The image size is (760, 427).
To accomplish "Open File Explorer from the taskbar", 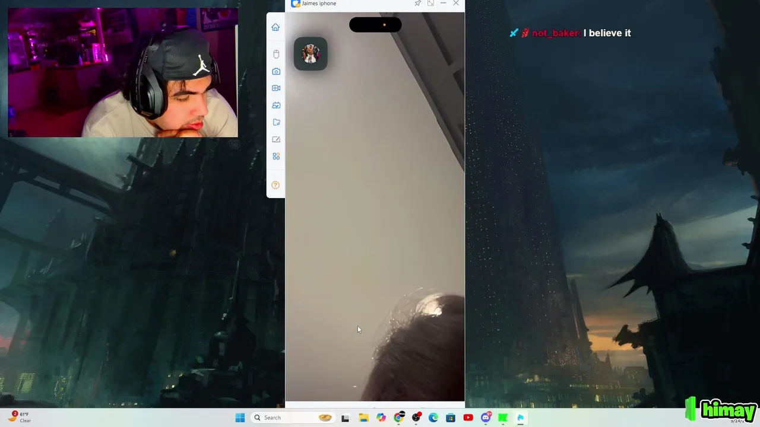I will pyautogui.click(x=363, y=418).
